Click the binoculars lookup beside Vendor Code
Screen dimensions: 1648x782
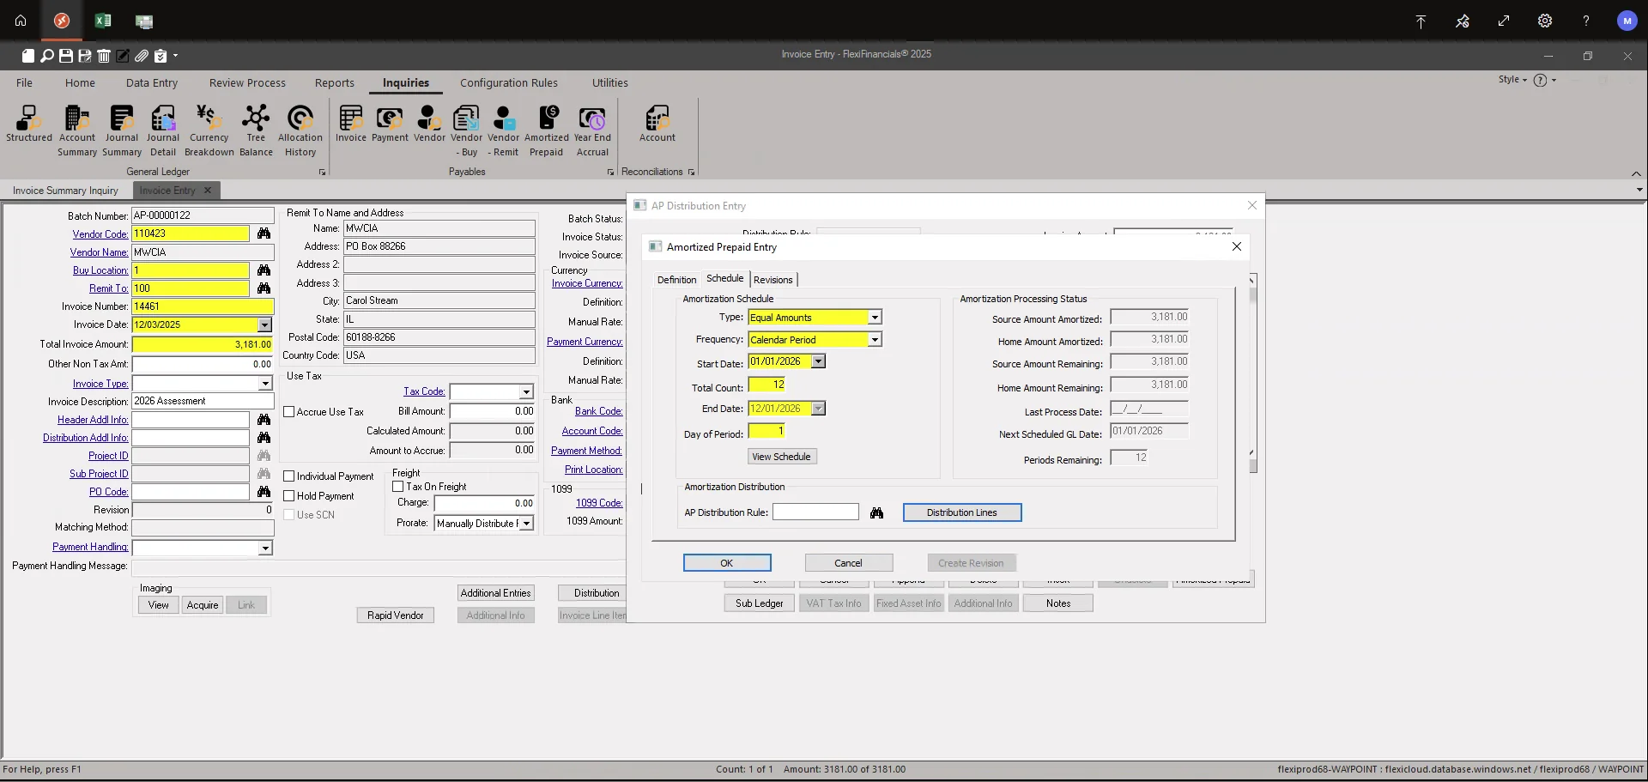click(264, 233)
